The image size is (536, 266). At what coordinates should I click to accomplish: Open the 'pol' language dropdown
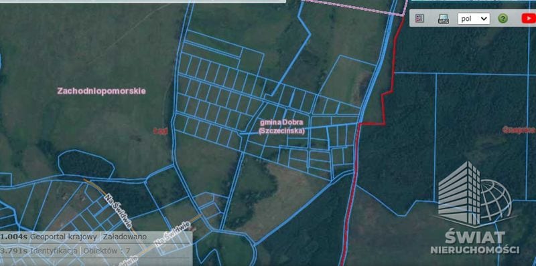(474, 19)
